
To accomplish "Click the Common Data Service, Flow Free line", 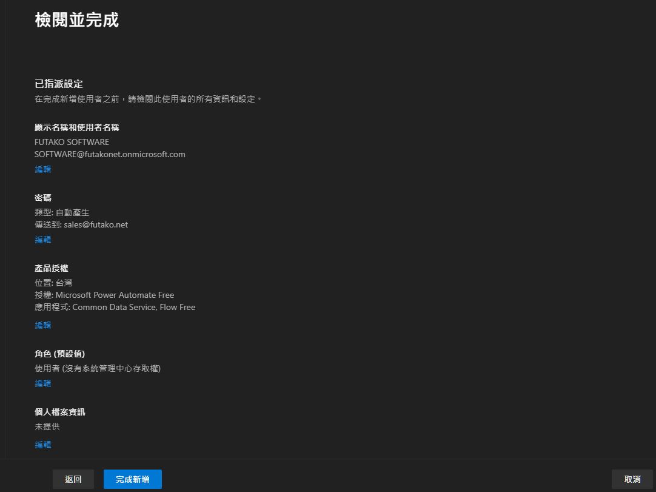I will 115,307.
